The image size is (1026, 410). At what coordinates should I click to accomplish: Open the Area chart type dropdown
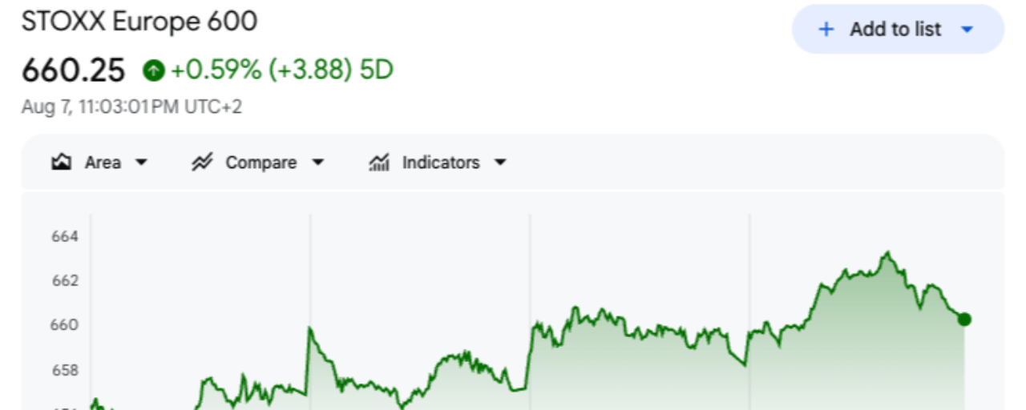point(100,163)
